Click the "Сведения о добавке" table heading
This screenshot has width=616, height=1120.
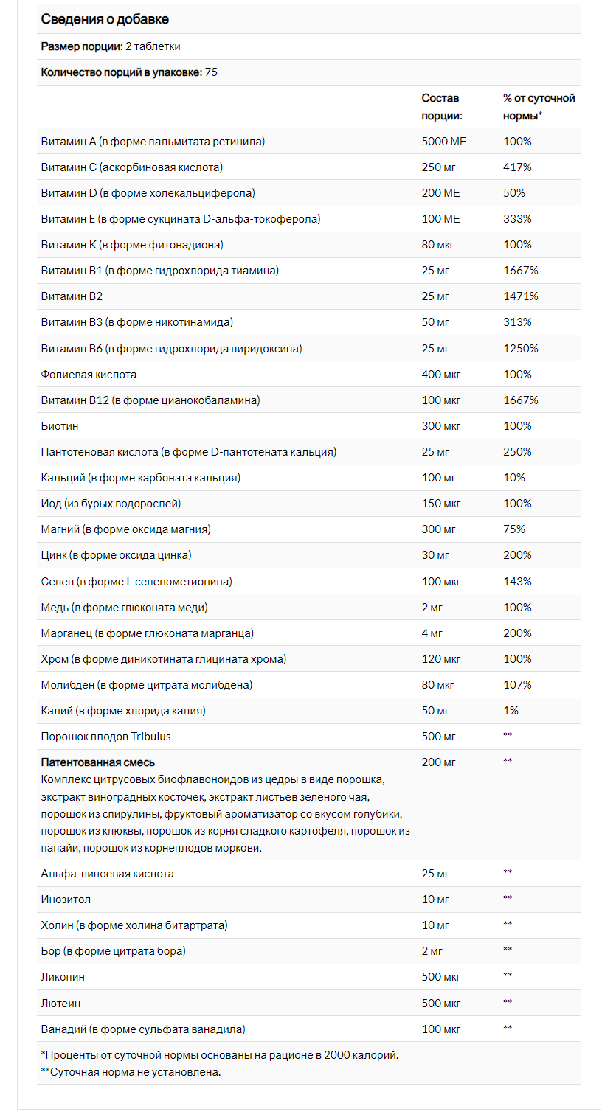point(105,19)
